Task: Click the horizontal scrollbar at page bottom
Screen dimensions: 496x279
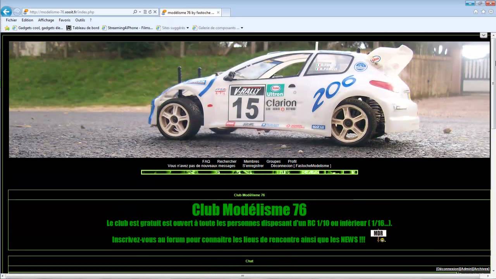Action: click(243, 276)
